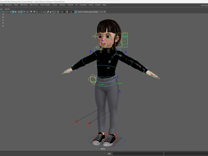
Task: Click the gamma reset icon
Action: [67, 12]
